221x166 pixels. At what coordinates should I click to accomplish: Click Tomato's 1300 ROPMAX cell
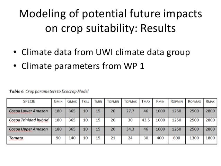pos(194,138)
